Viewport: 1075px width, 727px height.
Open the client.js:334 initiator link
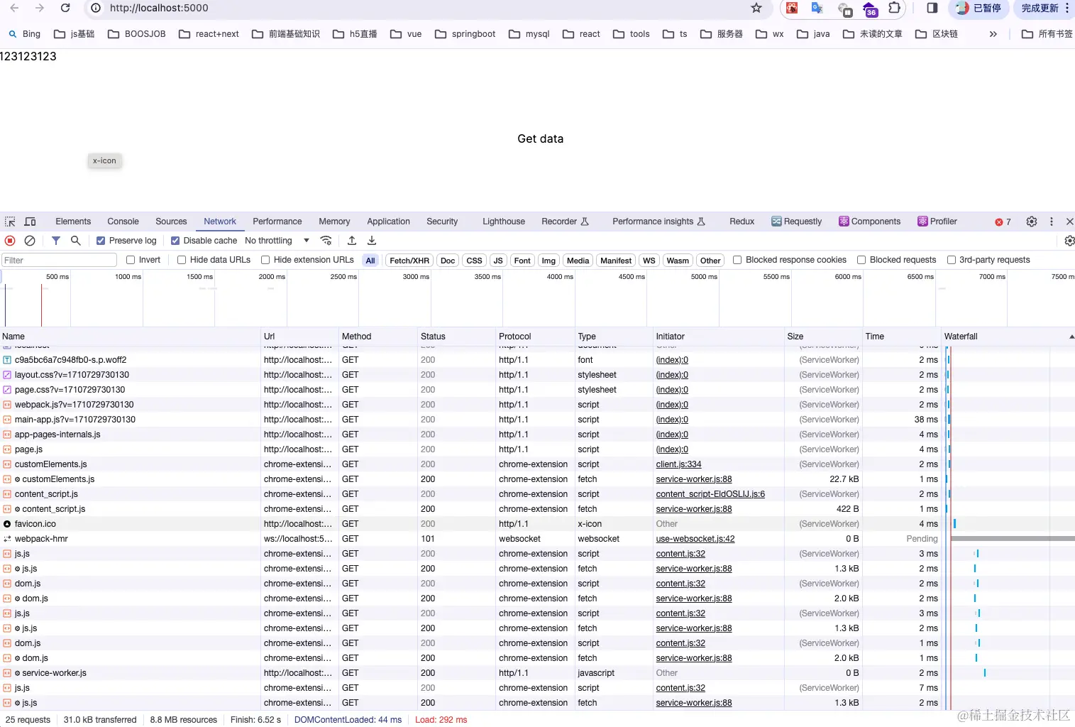click(678, 464)
